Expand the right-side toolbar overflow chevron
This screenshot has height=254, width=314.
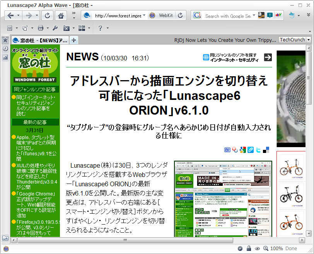[309, 15]
